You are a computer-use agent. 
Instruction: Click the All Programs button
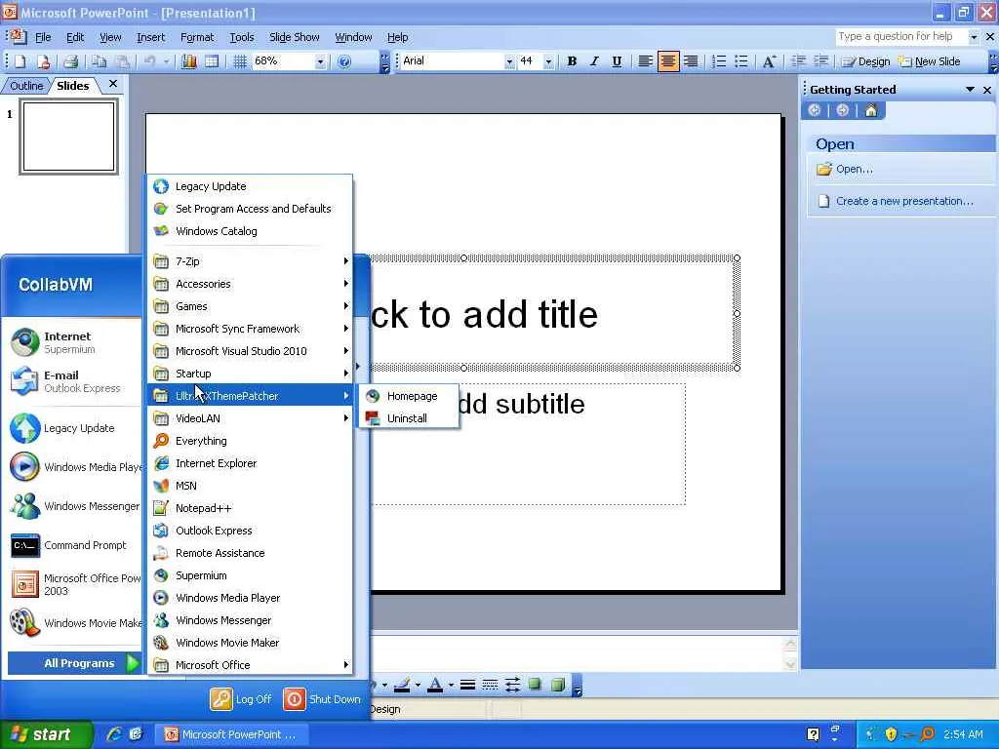click(74, 663)
